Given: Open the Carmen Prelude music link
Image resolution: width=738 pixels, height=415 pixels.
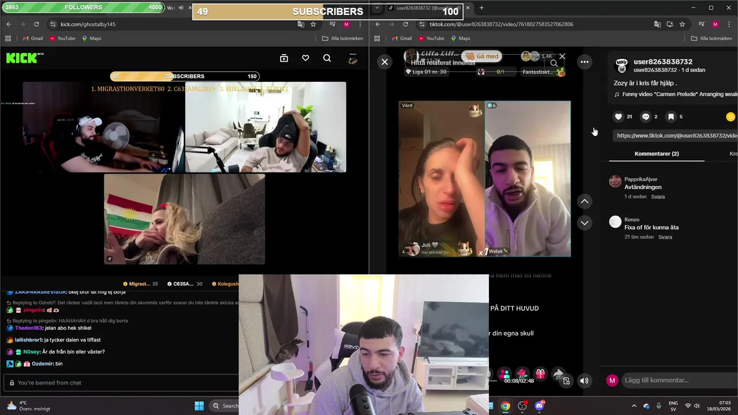Looking at the screenshot, I should (x=676, y=94).
